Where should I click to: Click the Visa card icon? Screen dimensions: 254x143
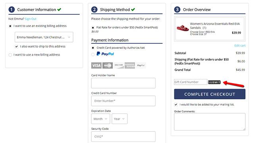pos(96,66)
